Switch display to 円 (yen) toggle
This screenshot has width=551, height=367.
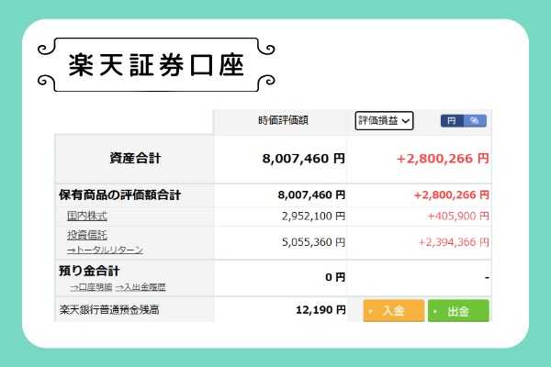[452, 121]
